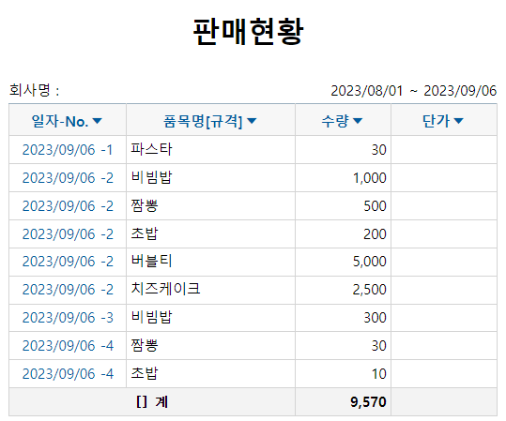Click the 일자-No. column header text
506x421 pixels.
[x=60, y=121]
